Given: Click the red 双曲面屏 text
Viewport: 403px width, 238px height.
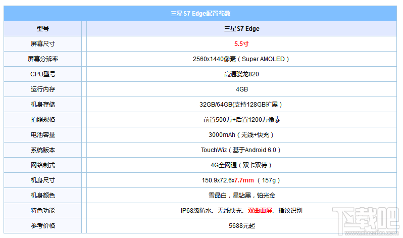Looking at the screenshot, I should pyautogui.click(x=260, y=211).
